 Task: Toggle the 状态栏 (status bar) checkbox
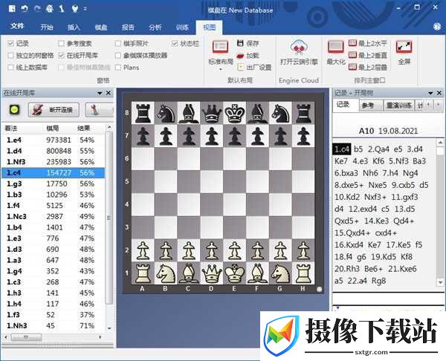(x=175, y=44)
